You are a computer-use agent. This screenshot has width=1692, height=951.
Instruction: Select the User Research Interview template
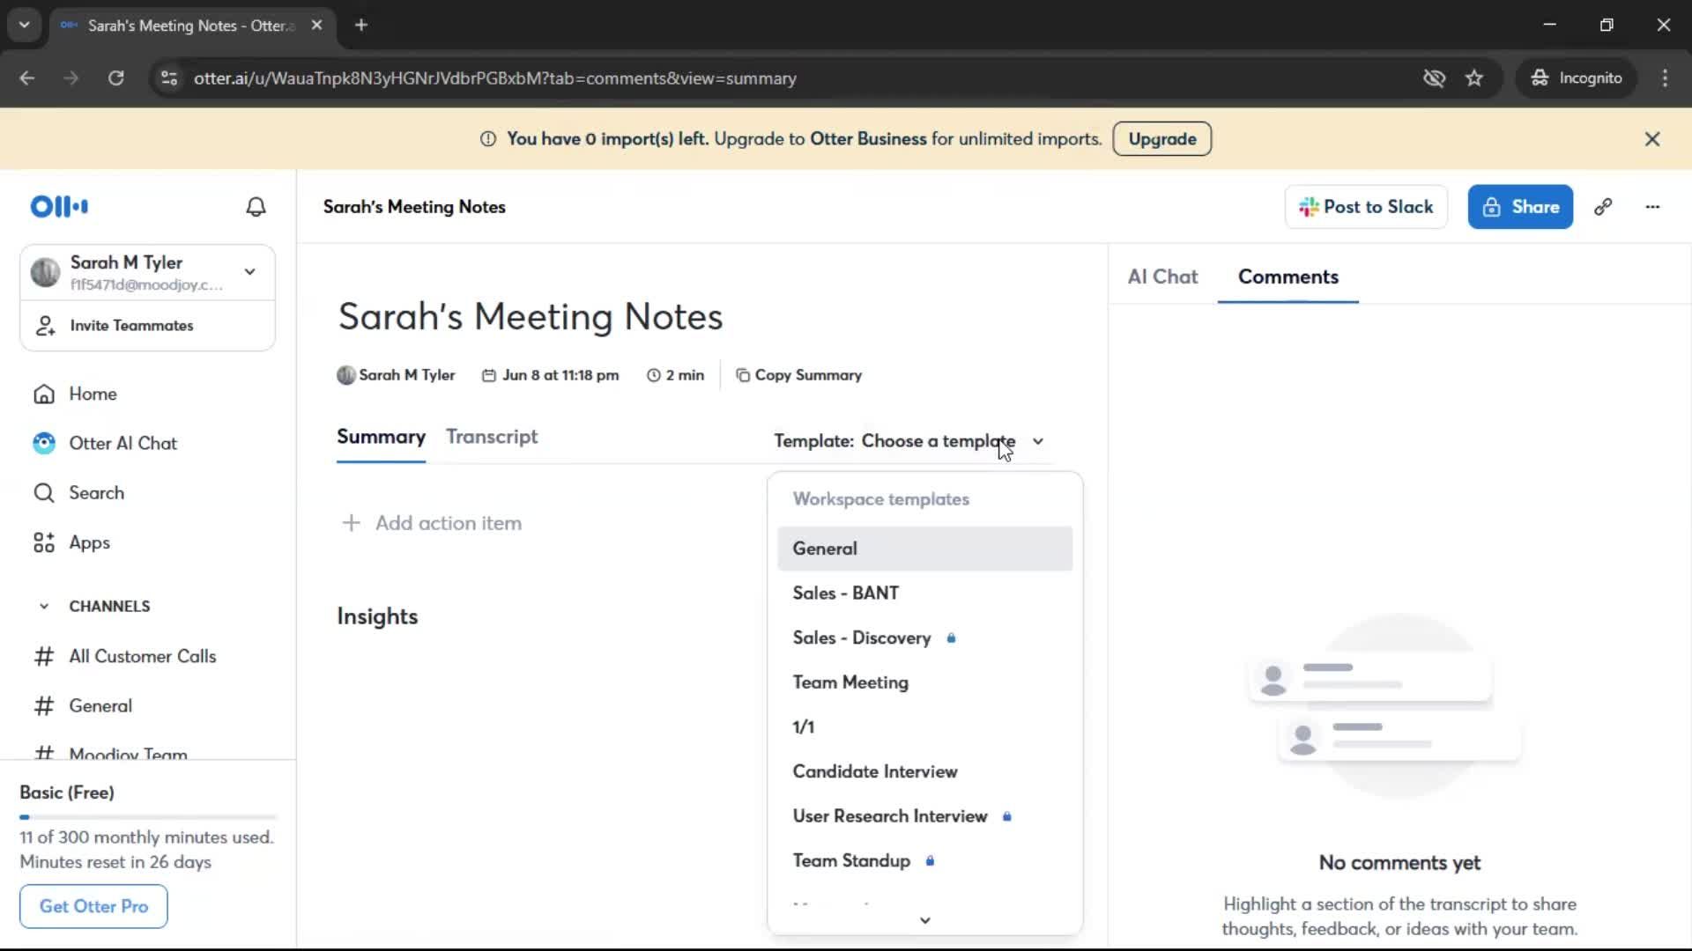[924, 816]
